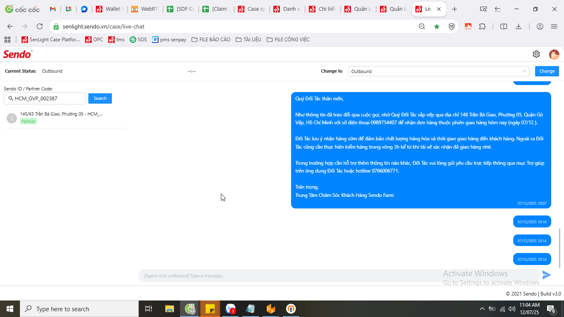Click the Windows taskbar search box
Screen dimensions: 564x317
[x=79, y=309]
